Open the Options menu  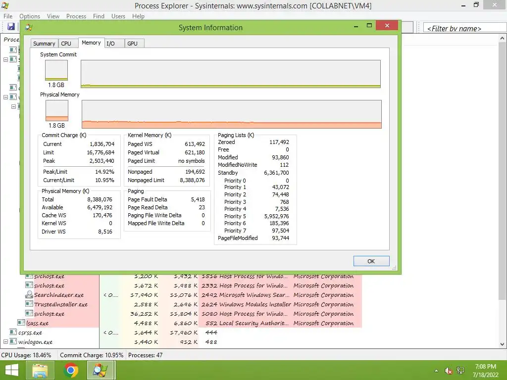click(x=30, y=16)
